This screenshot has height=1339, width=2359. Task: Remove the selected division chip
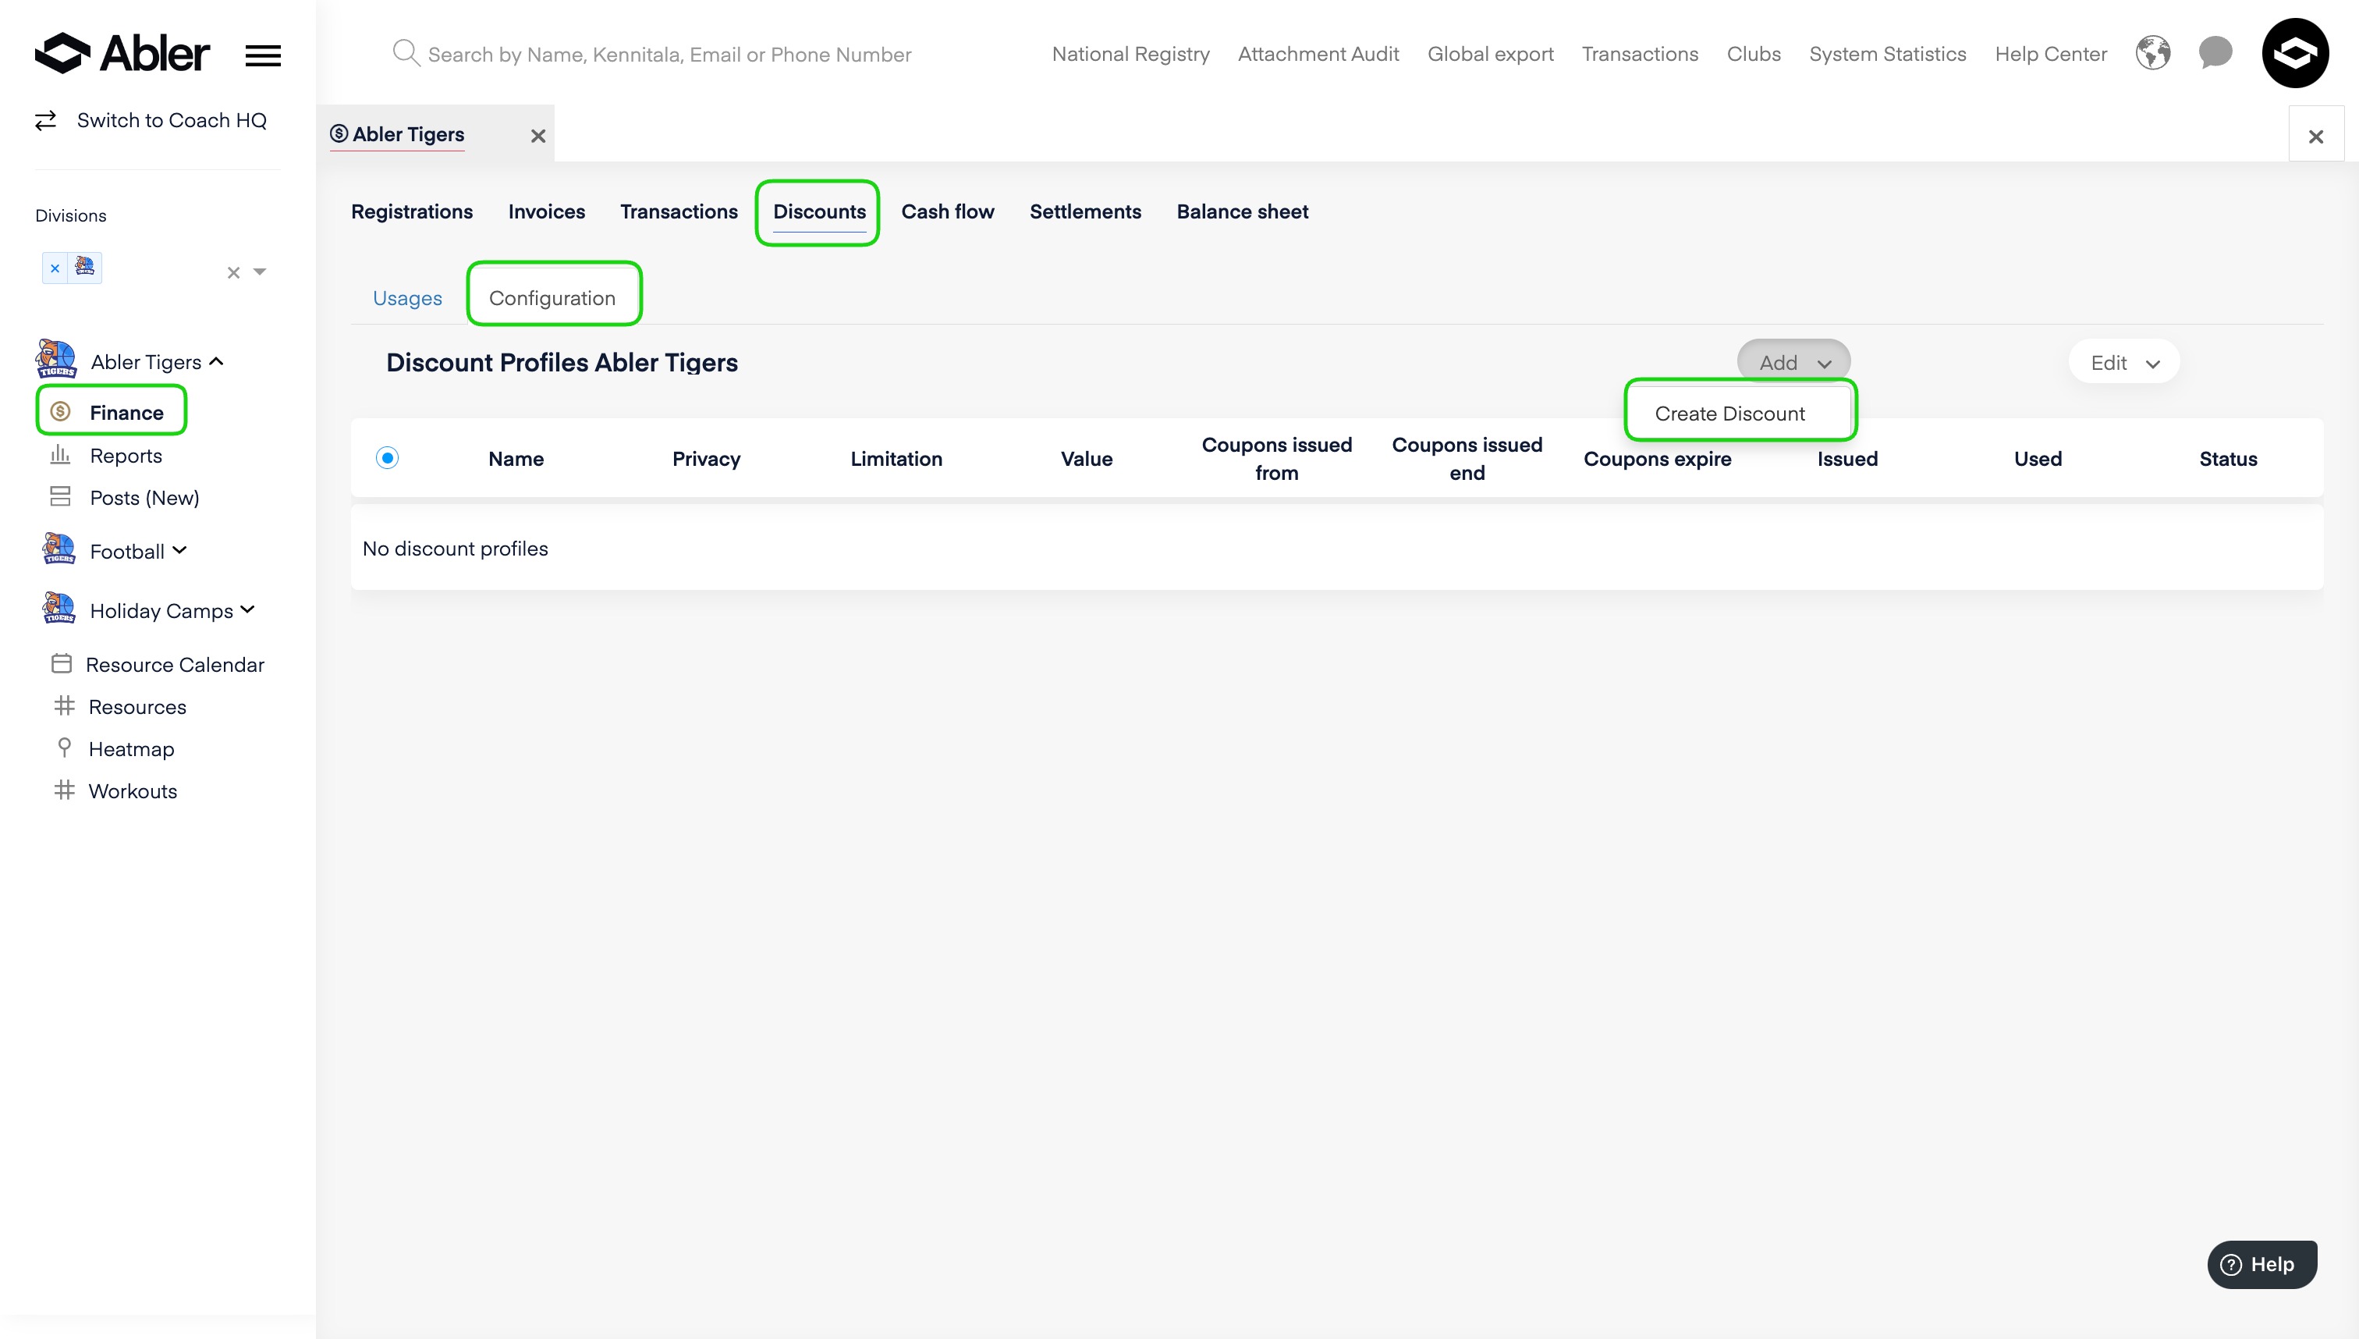55,268
